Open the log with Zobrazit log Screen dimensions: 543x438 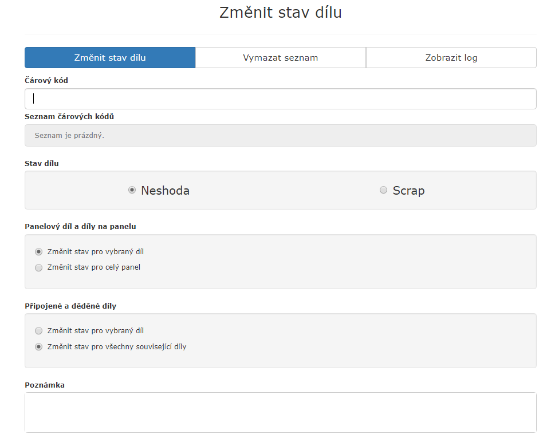[x=451, y=58]
